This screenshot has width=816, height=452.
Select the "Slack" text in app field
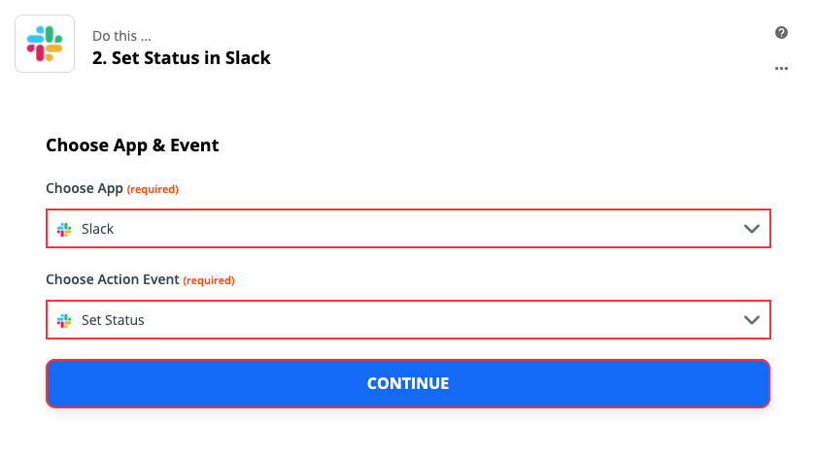[97, 230]
